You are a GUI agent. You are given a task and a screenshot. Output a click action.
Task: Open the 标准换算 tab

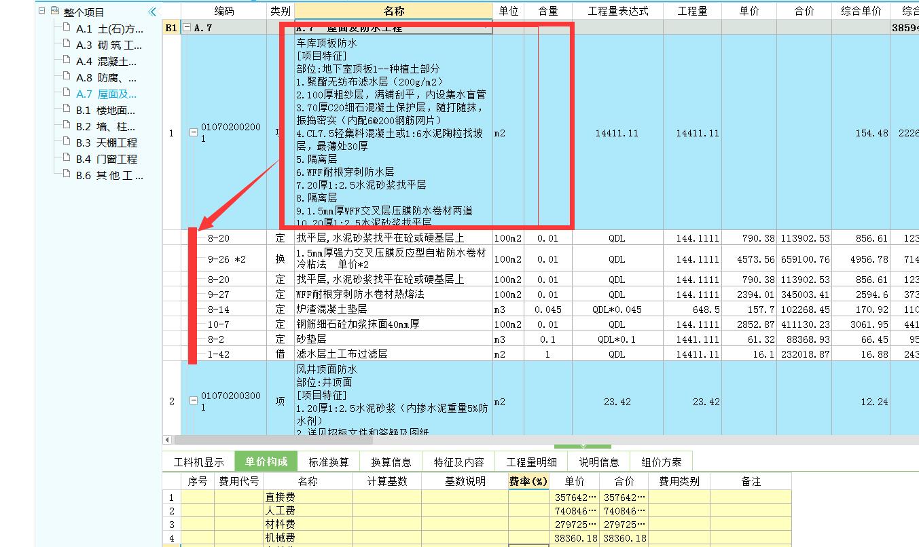[x=329, y=461]
